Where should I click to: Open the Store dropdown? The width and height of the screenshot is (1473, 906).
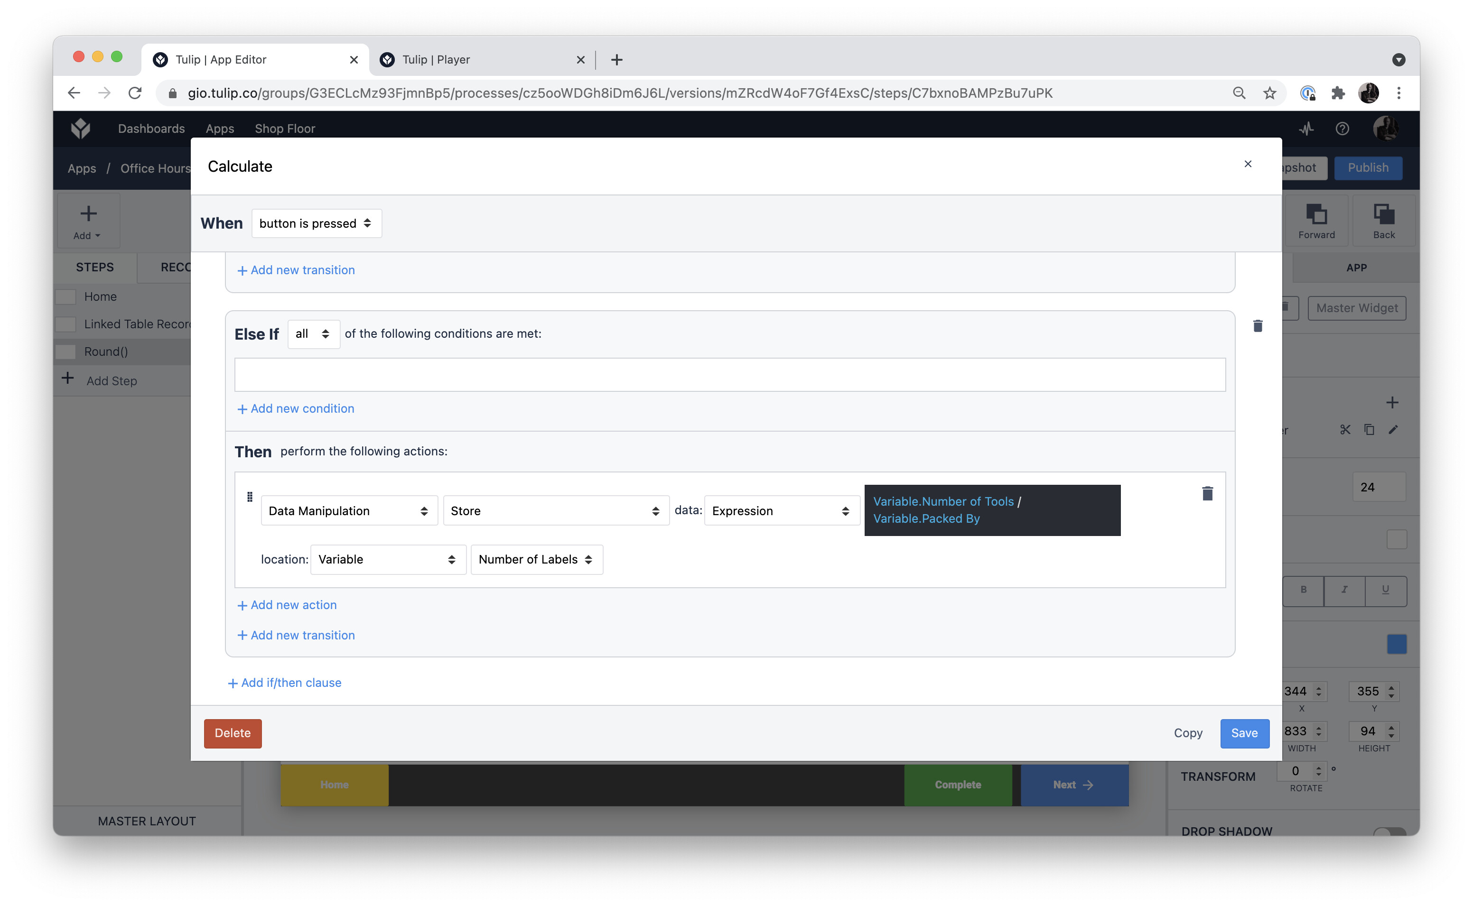[556, 510]
